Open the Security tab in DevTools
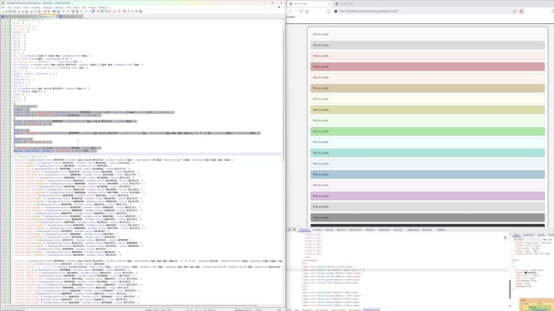 click(398, 230)
